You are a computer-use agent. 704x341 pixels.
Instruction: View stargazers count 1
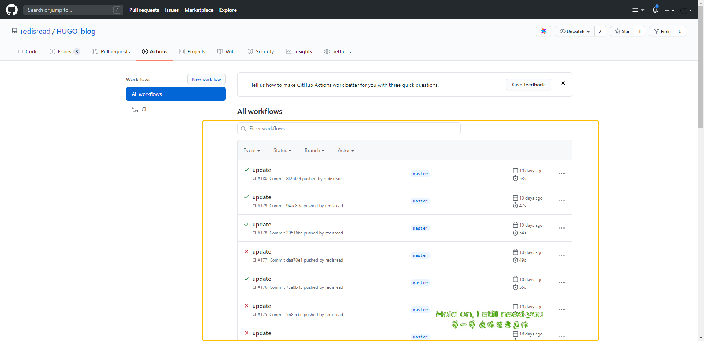coord(639,31)
